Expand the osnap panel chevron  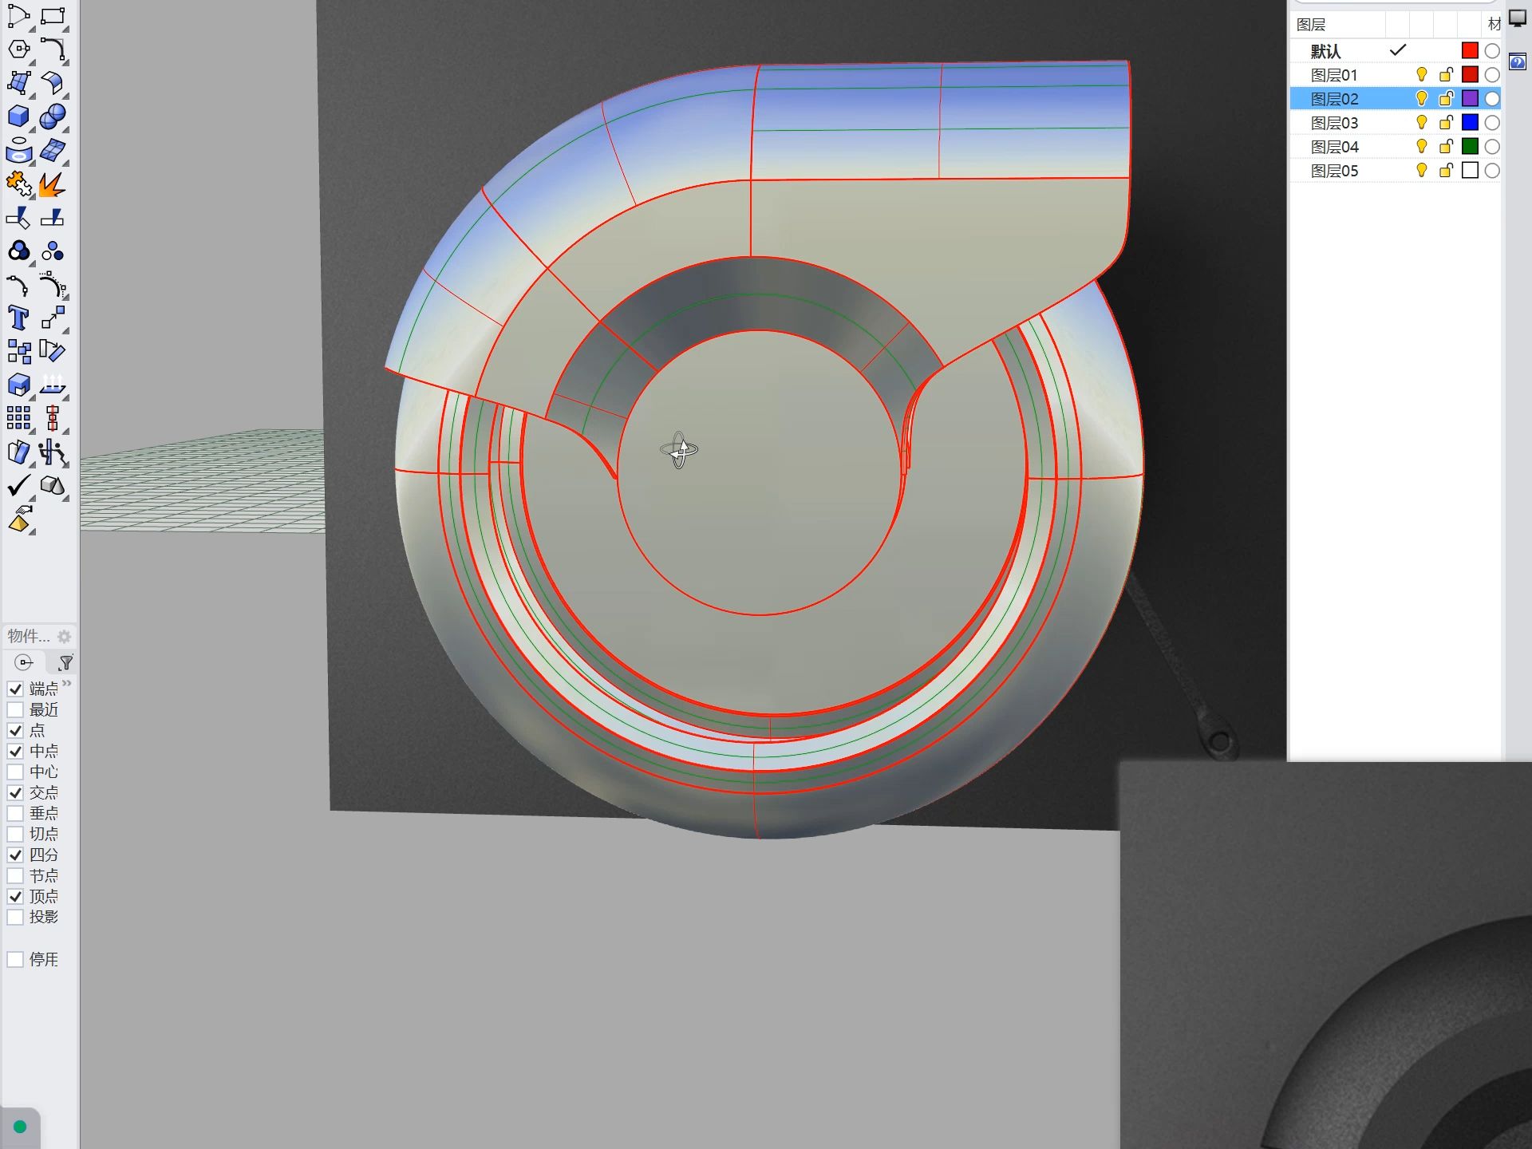[67, 683]
